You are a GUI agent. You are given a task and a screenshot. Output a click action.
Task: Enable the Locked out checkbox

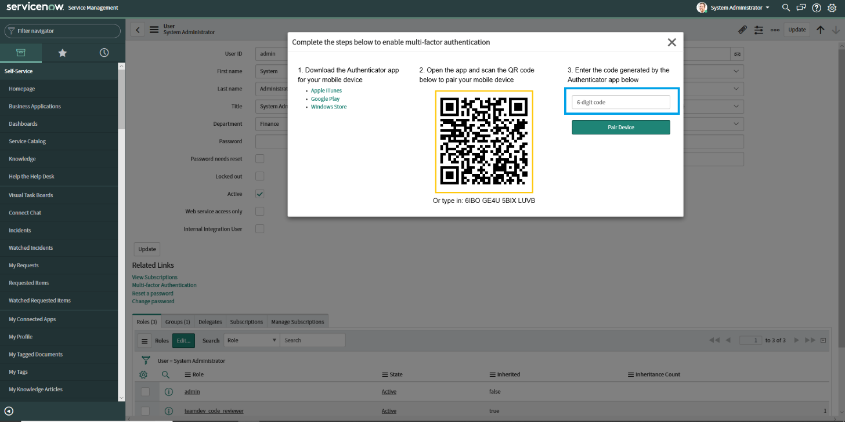pyautogui.click(x=259, y=176)
